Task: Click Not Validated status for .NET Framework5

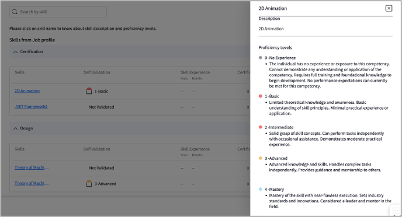Action: [x=102, y=107]
